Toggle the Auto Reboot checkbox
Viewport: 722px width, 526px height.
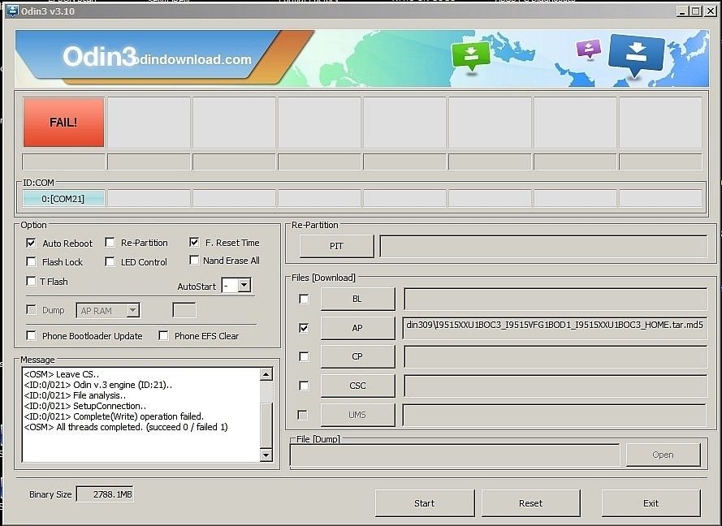[x=32, y=243]
